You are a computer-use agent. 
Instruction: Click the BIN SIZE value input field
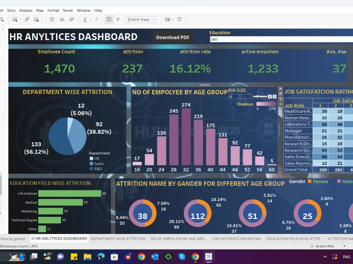point(240,96)
